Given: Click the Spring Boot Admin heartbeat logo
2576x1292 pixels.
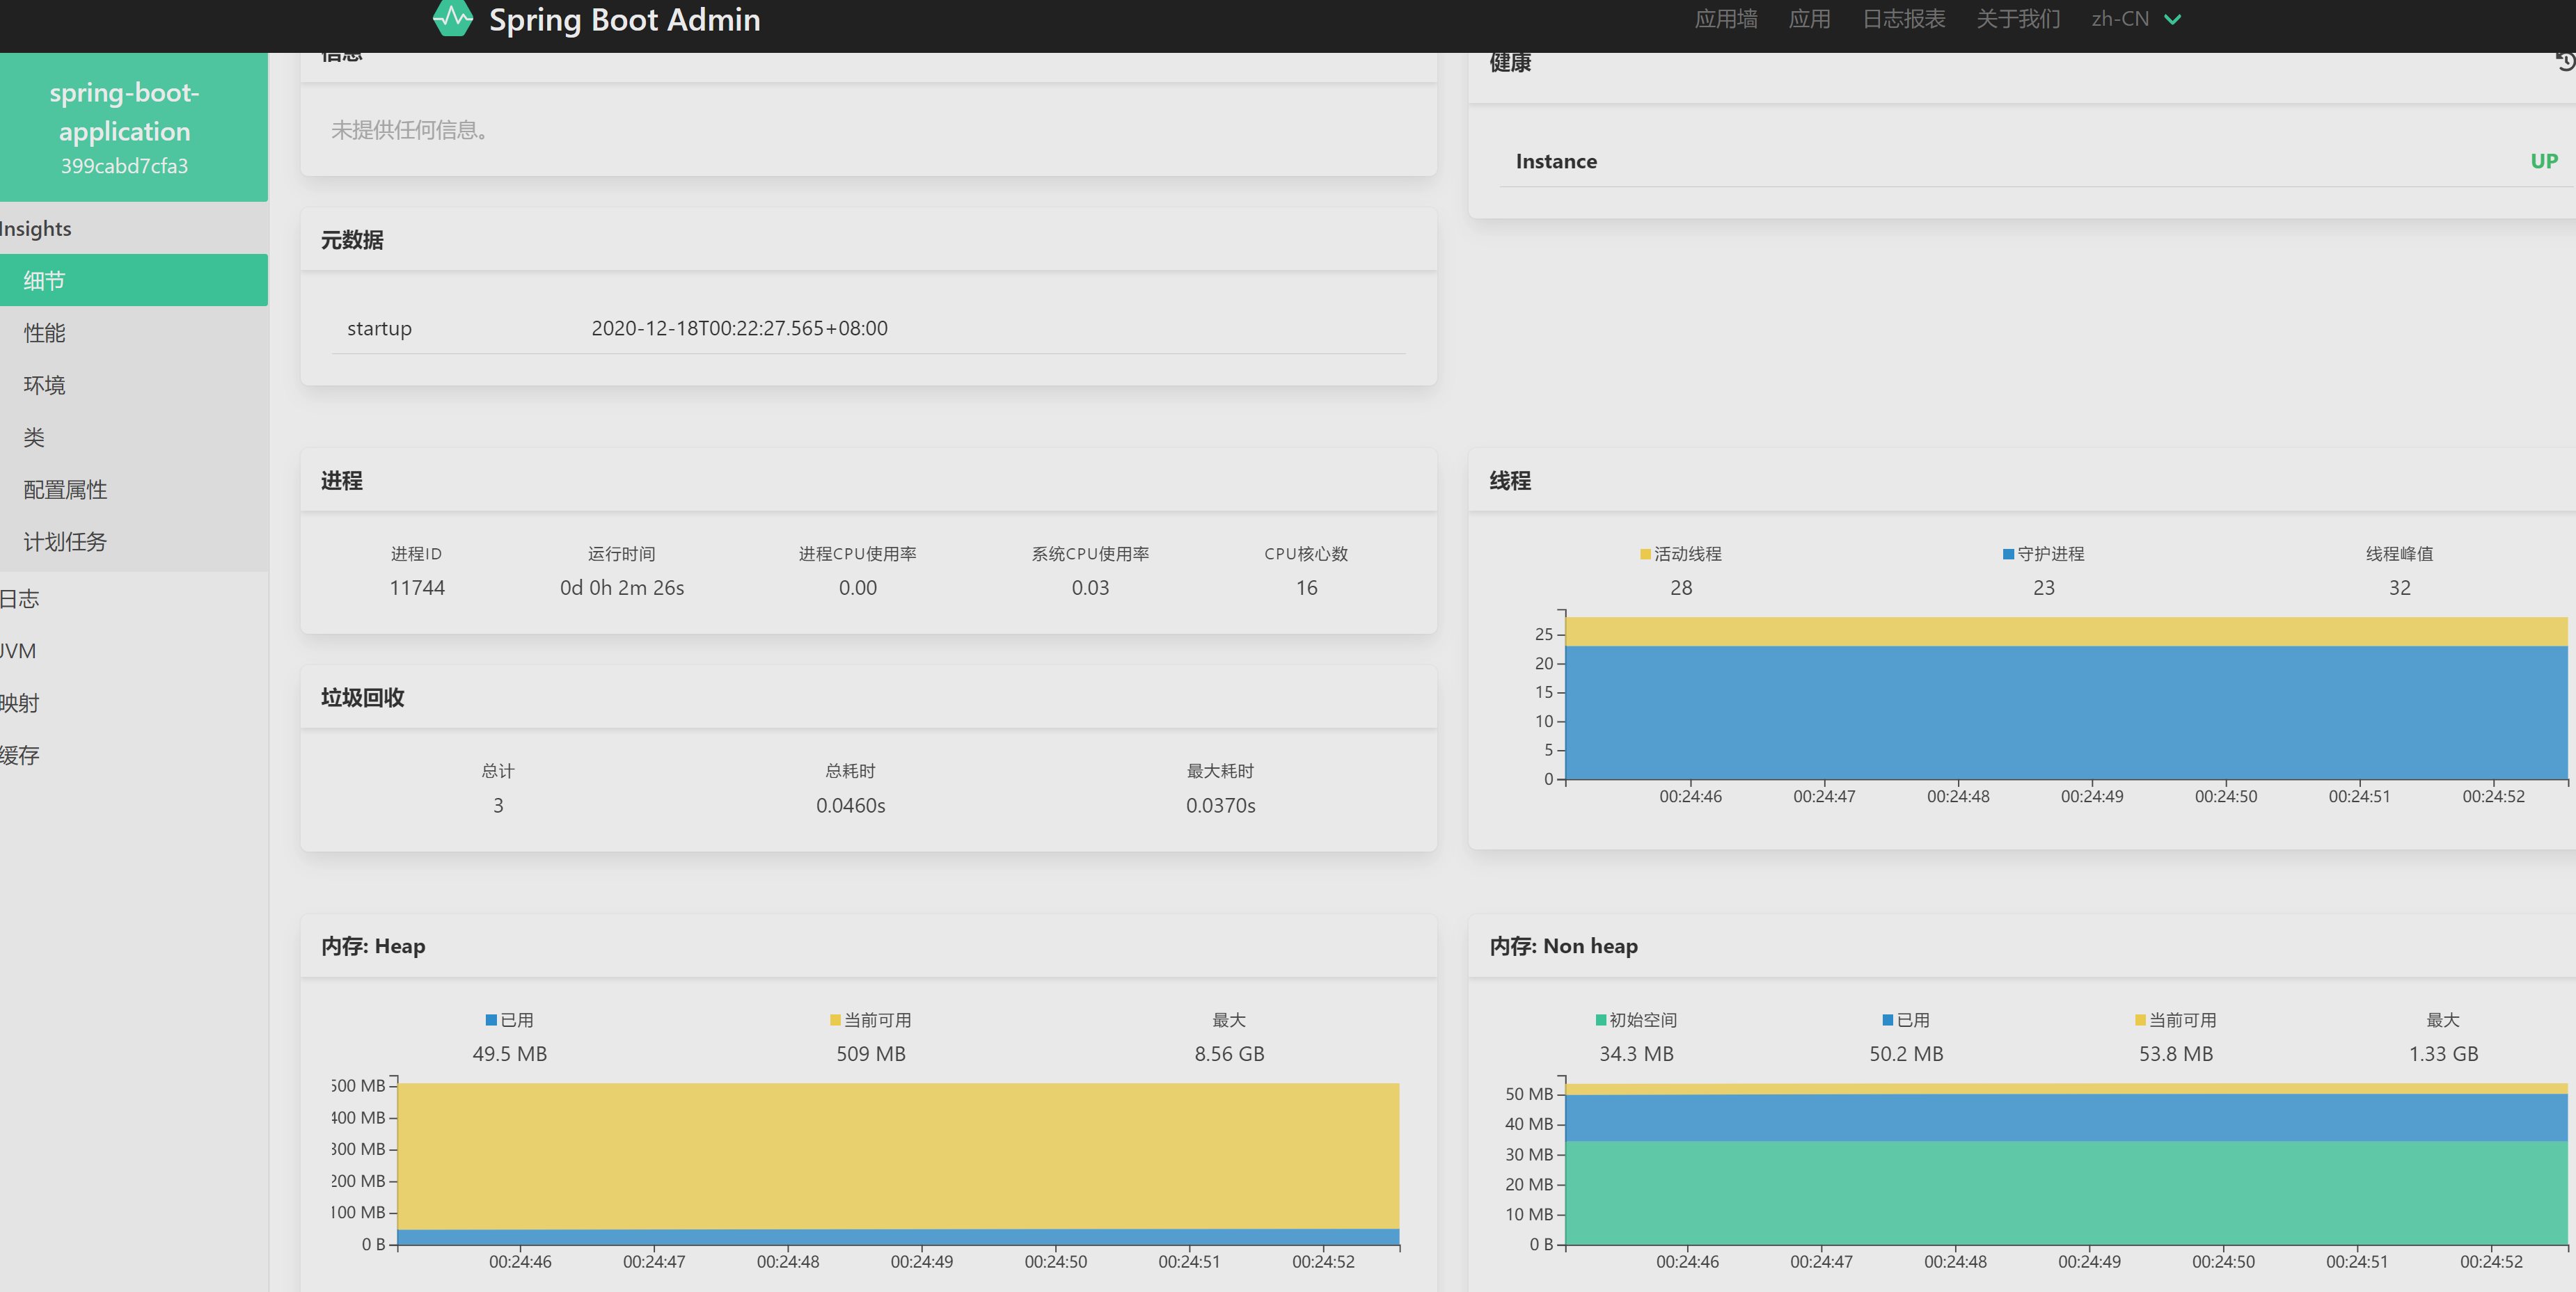Looking at the screenshot, I should (x=452, y=18).
